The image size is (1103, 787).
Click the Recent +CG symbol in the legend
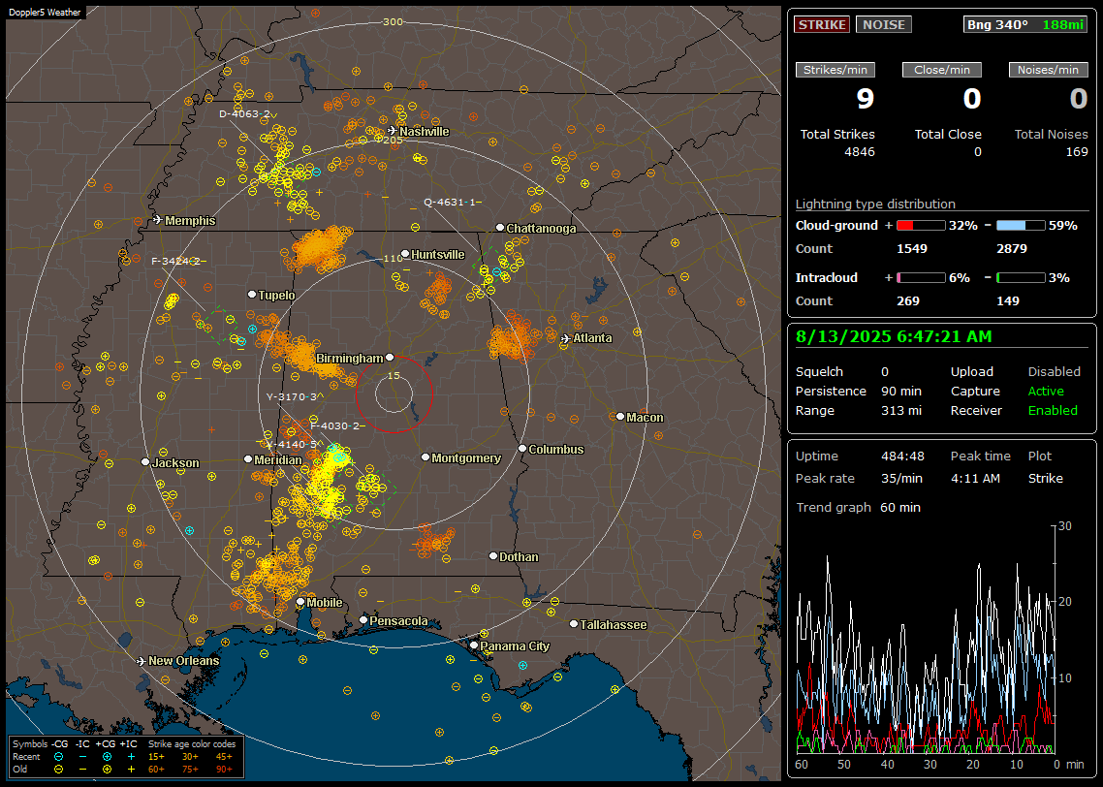click(x=107, y=757)
